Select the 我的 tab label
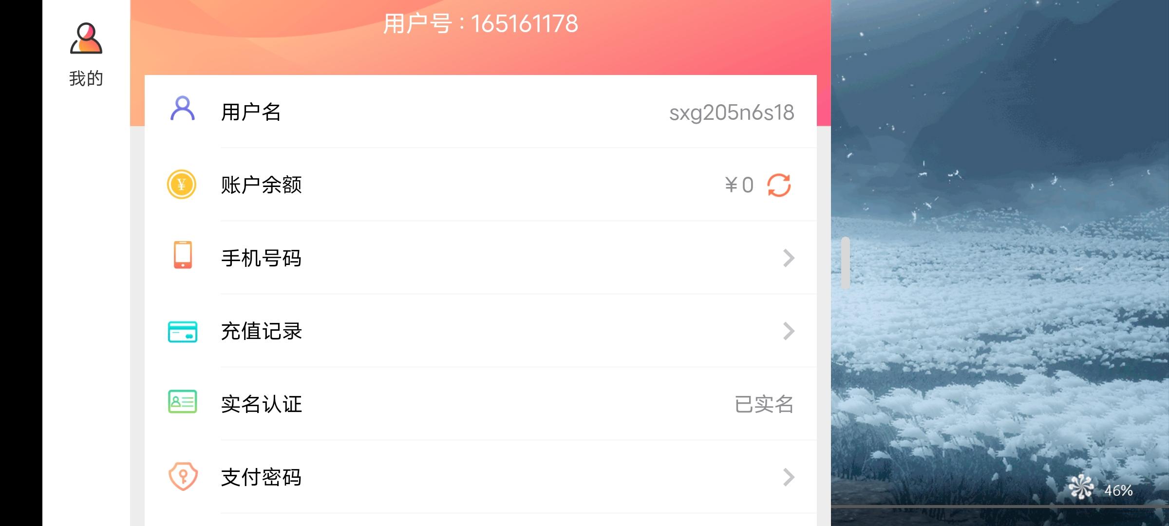1169x526 pixels. [x=86, y=78]
